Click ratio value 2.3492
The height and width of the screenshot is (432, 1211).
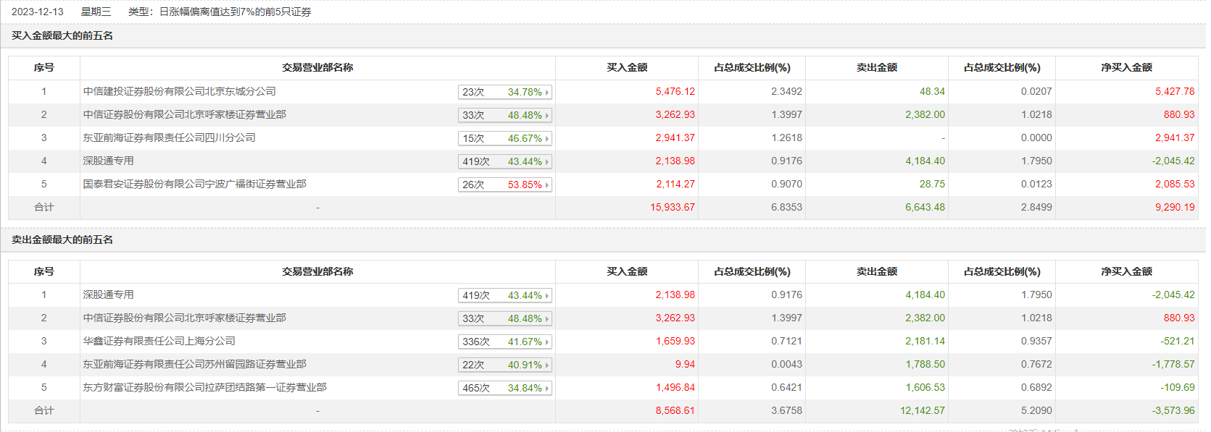[x=786, y=91]
